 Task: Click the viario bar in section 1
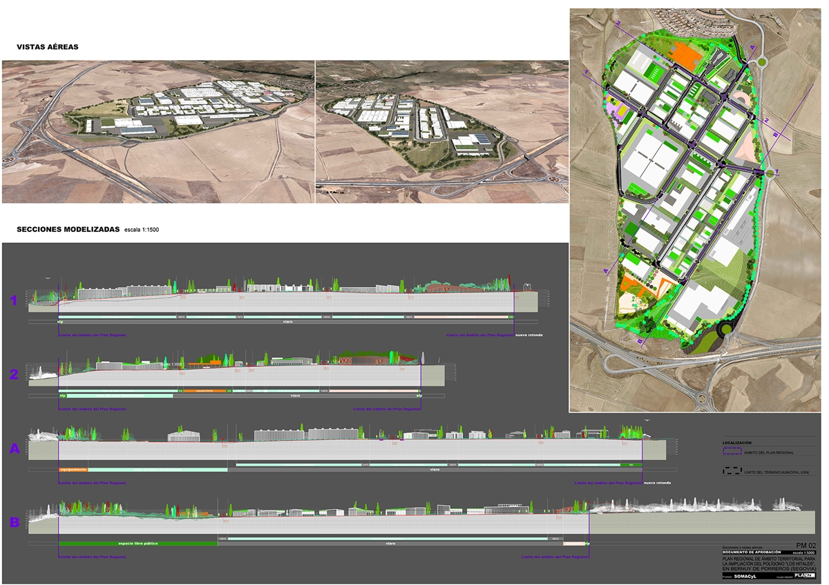(287, 321)
